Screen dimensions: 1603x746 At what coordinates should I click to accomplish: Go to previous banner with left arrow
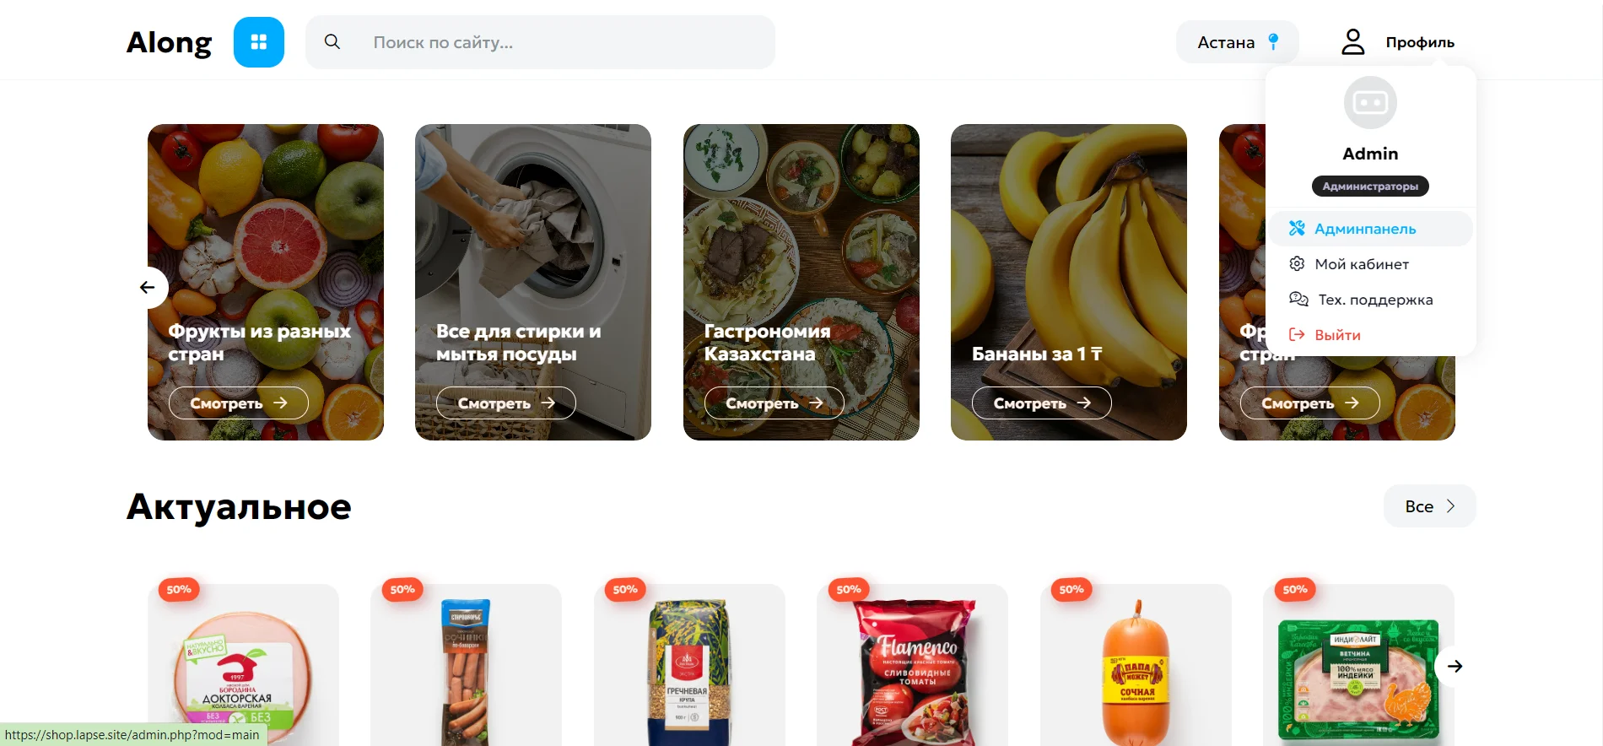[148, 288]
